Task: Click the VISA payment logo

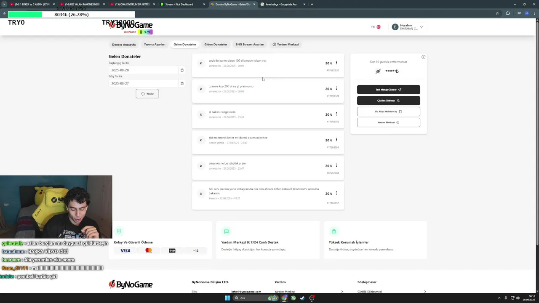Action: [125, 250]
